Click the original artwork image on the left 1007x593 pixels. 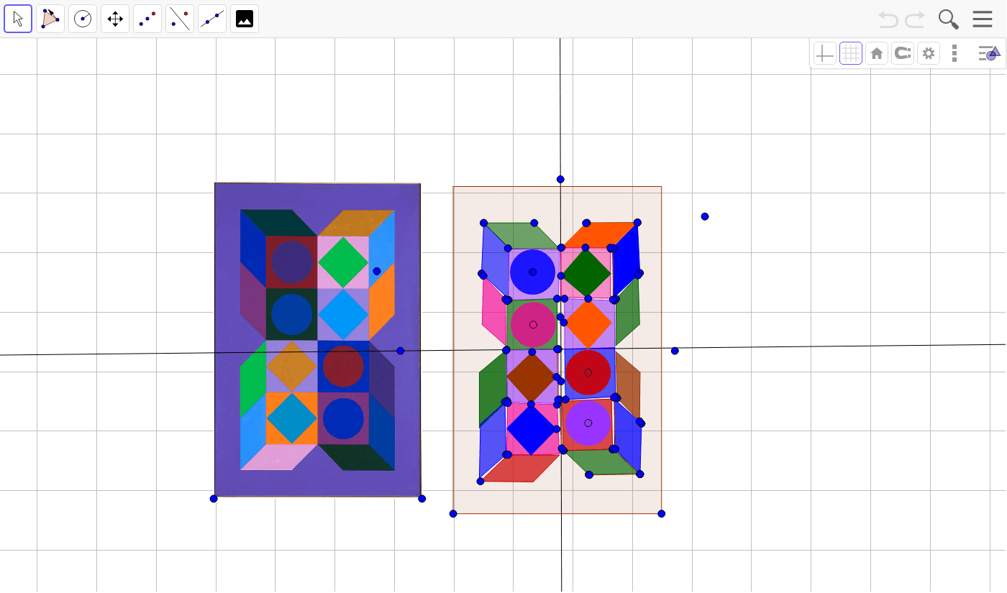click(x=317, y=339)
